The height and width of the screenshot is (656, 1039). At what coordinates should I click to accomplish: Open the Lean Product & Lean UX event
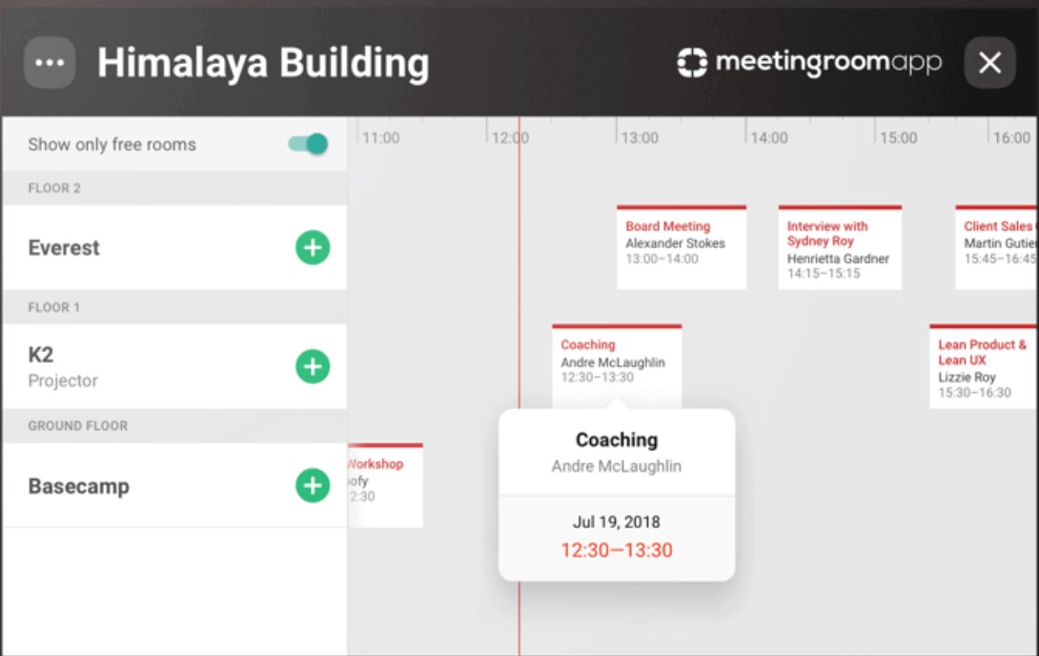click(x=982, y=365)
